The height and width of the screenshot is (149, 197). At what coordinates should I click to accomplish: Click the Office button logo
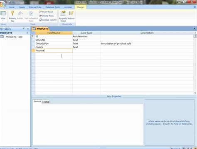click(x=2, y=4)
